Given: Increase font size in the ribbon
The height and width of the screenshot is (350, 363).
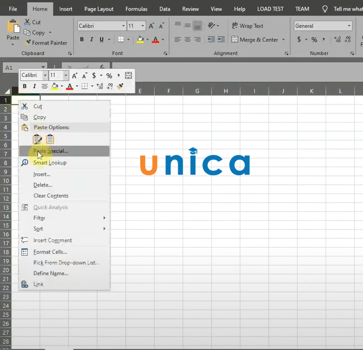Looking at the screenshot, I should [151, 26].
